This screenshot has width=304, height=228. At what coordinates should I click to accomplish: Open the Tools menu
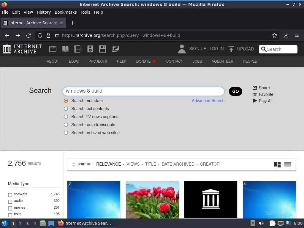click(85, 12)
